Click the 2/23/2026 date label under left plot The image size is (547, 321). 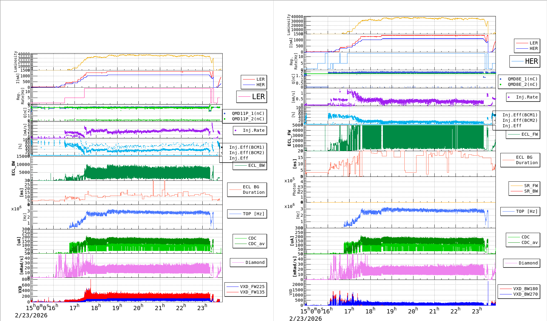pyautogui.click(x=31, y=315)
